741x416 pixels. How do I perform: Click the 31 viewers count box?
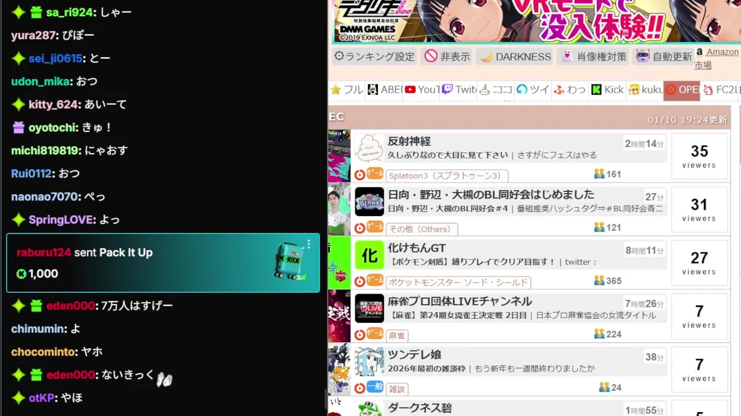(699, 210)
